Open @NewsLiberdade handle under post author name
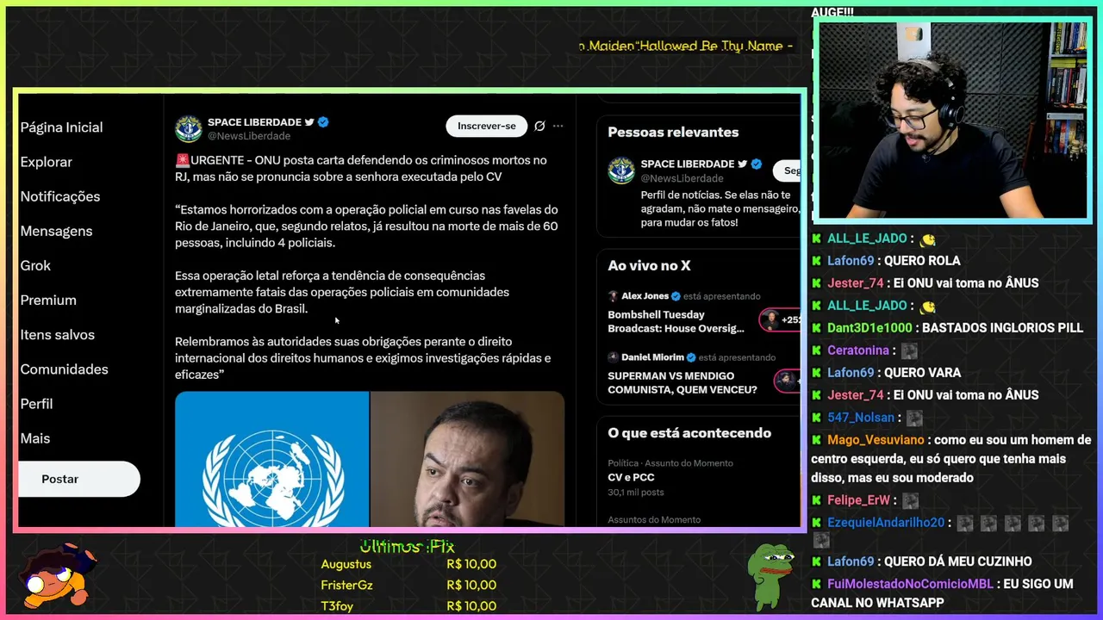Viewport: 1103px width, 620px height. pyautogui.click(x=249, y=136)
